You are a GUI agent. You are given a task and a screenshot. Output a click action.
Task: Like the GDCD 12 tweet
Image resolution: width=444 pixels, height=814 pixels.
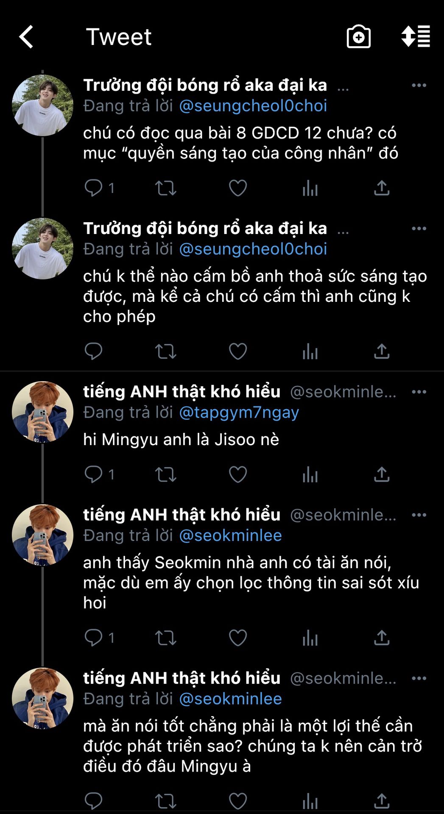pos(238,188)
